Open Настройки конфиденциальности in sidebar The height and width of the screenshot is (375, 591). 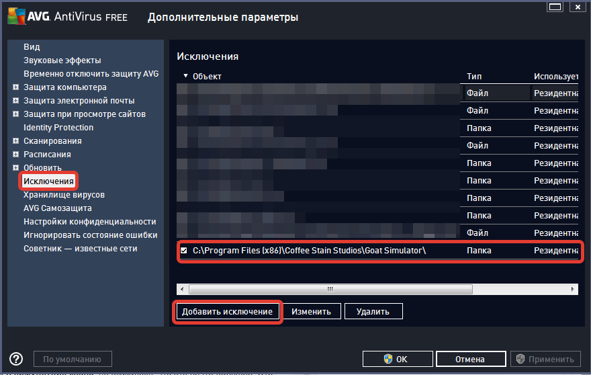89,222
